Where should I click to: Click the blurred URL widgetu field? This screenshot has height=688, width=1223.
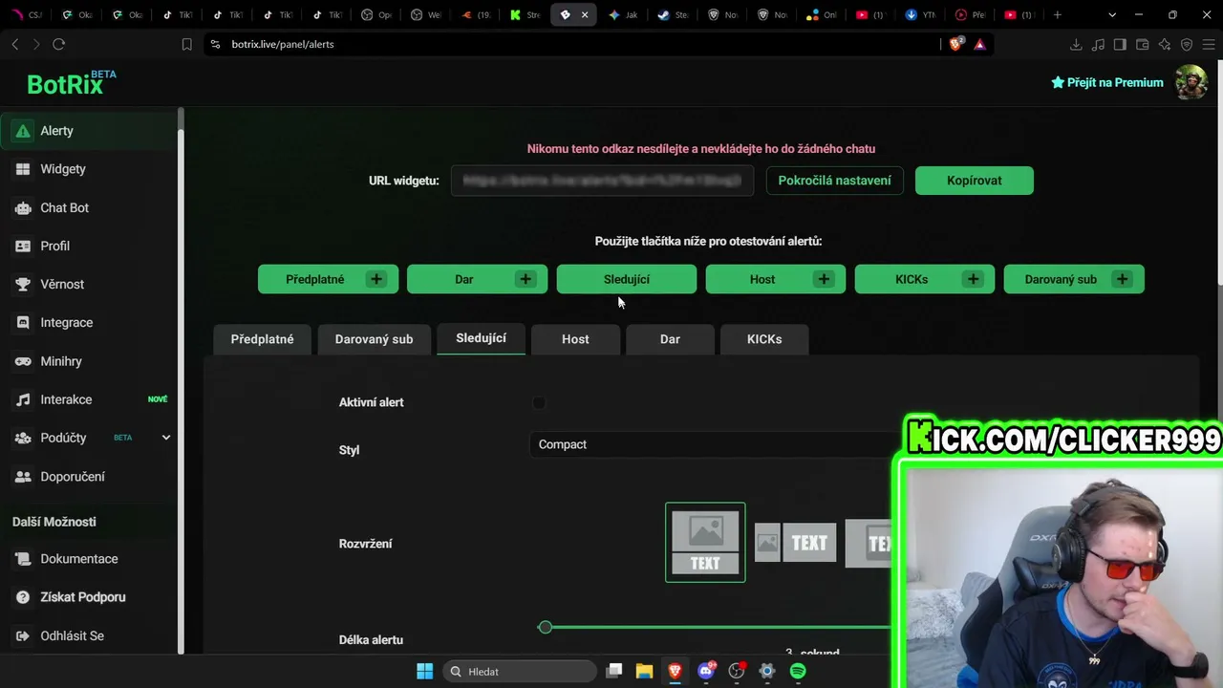click(x=602, y=181)
